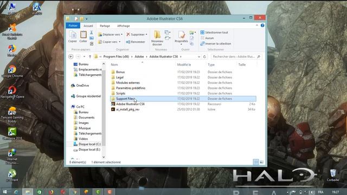
Task: Open Google Chrome desktop shortcut
Action: point(12,71)
